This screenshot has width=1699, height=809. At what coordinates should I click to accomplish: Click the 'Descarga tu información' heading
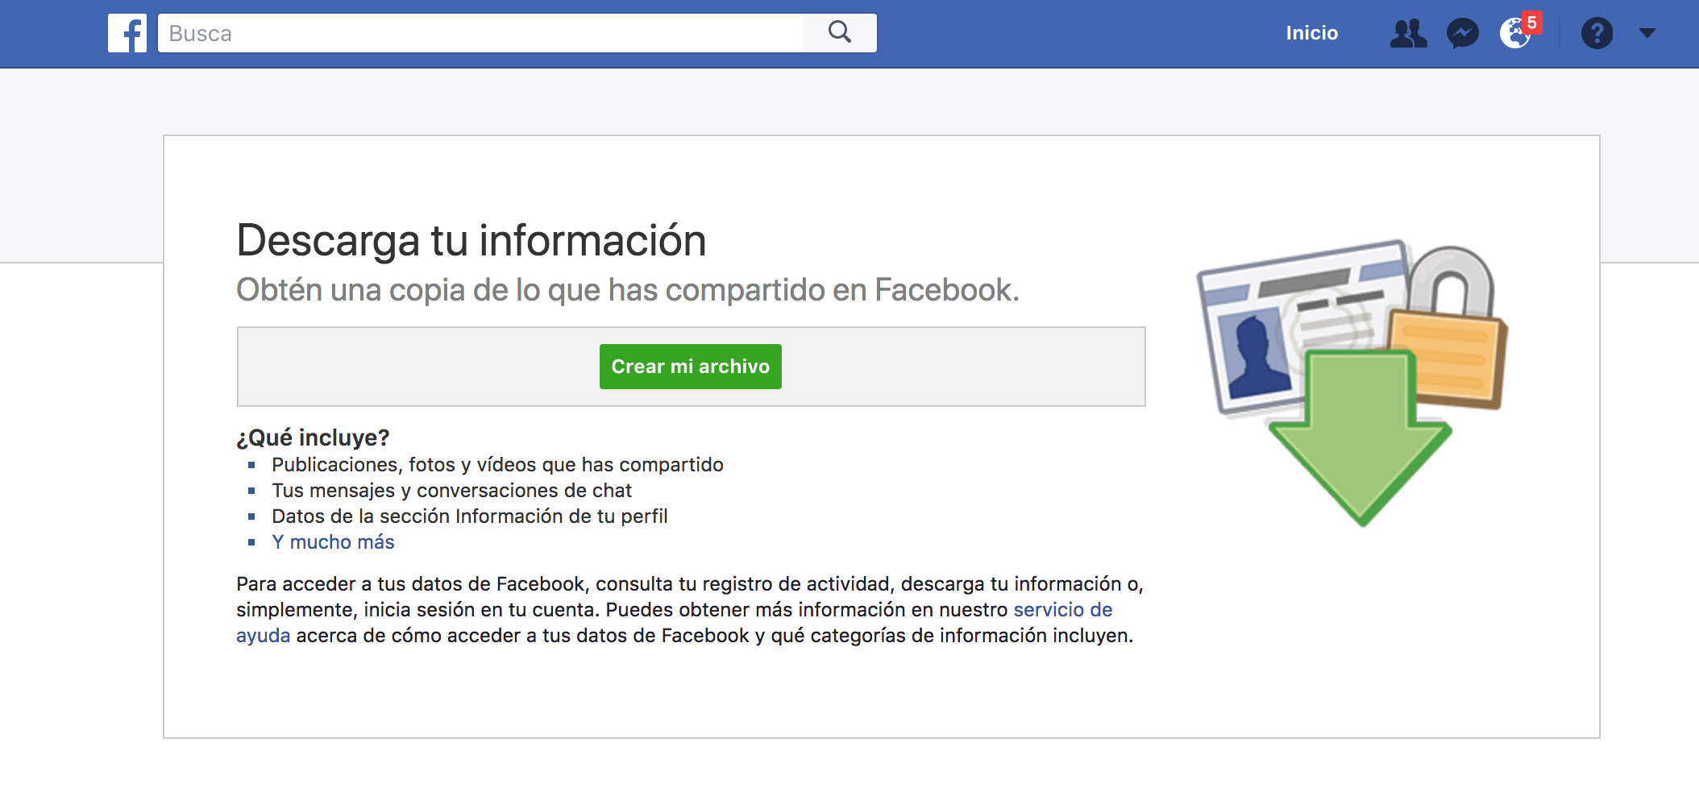471,240
